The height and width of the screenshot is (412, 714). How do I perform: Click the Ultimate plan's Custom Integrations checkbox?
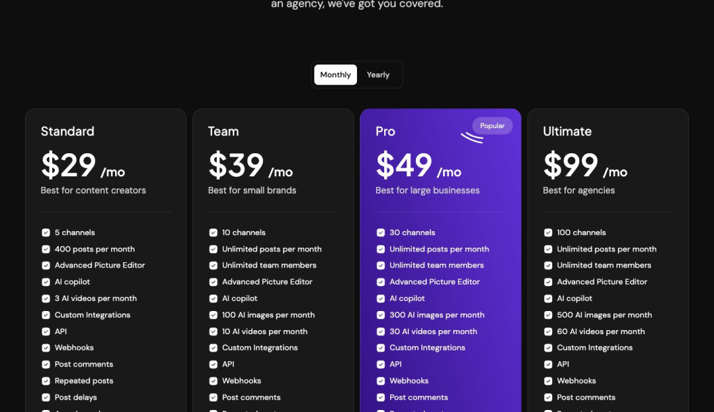coord(548,348)
